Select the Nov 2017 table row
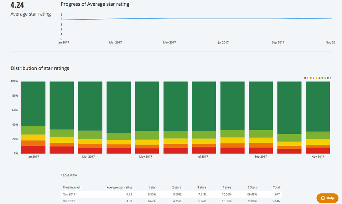Image resolution: width=342 pixels, height=204 pixels. coord(171,194)
